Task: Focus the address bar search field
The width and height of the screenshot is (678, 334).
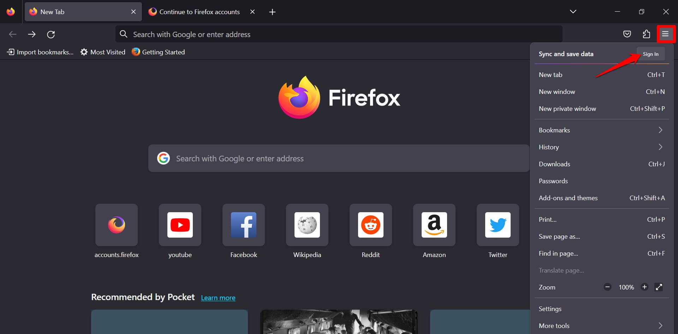Action: click(339, 34)
